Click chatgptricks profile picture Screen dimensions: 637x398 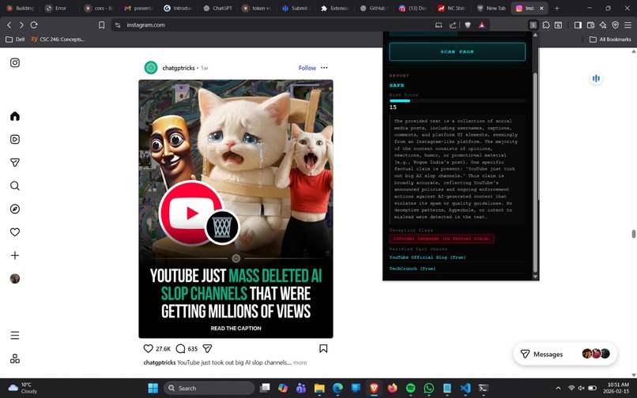pos(151,68)
